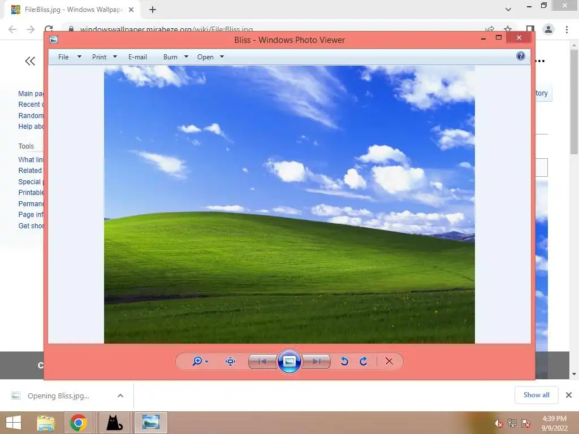Expand the Burn dropdown arrow
This screenshot has height=434, width=579.
click(186, 57)
